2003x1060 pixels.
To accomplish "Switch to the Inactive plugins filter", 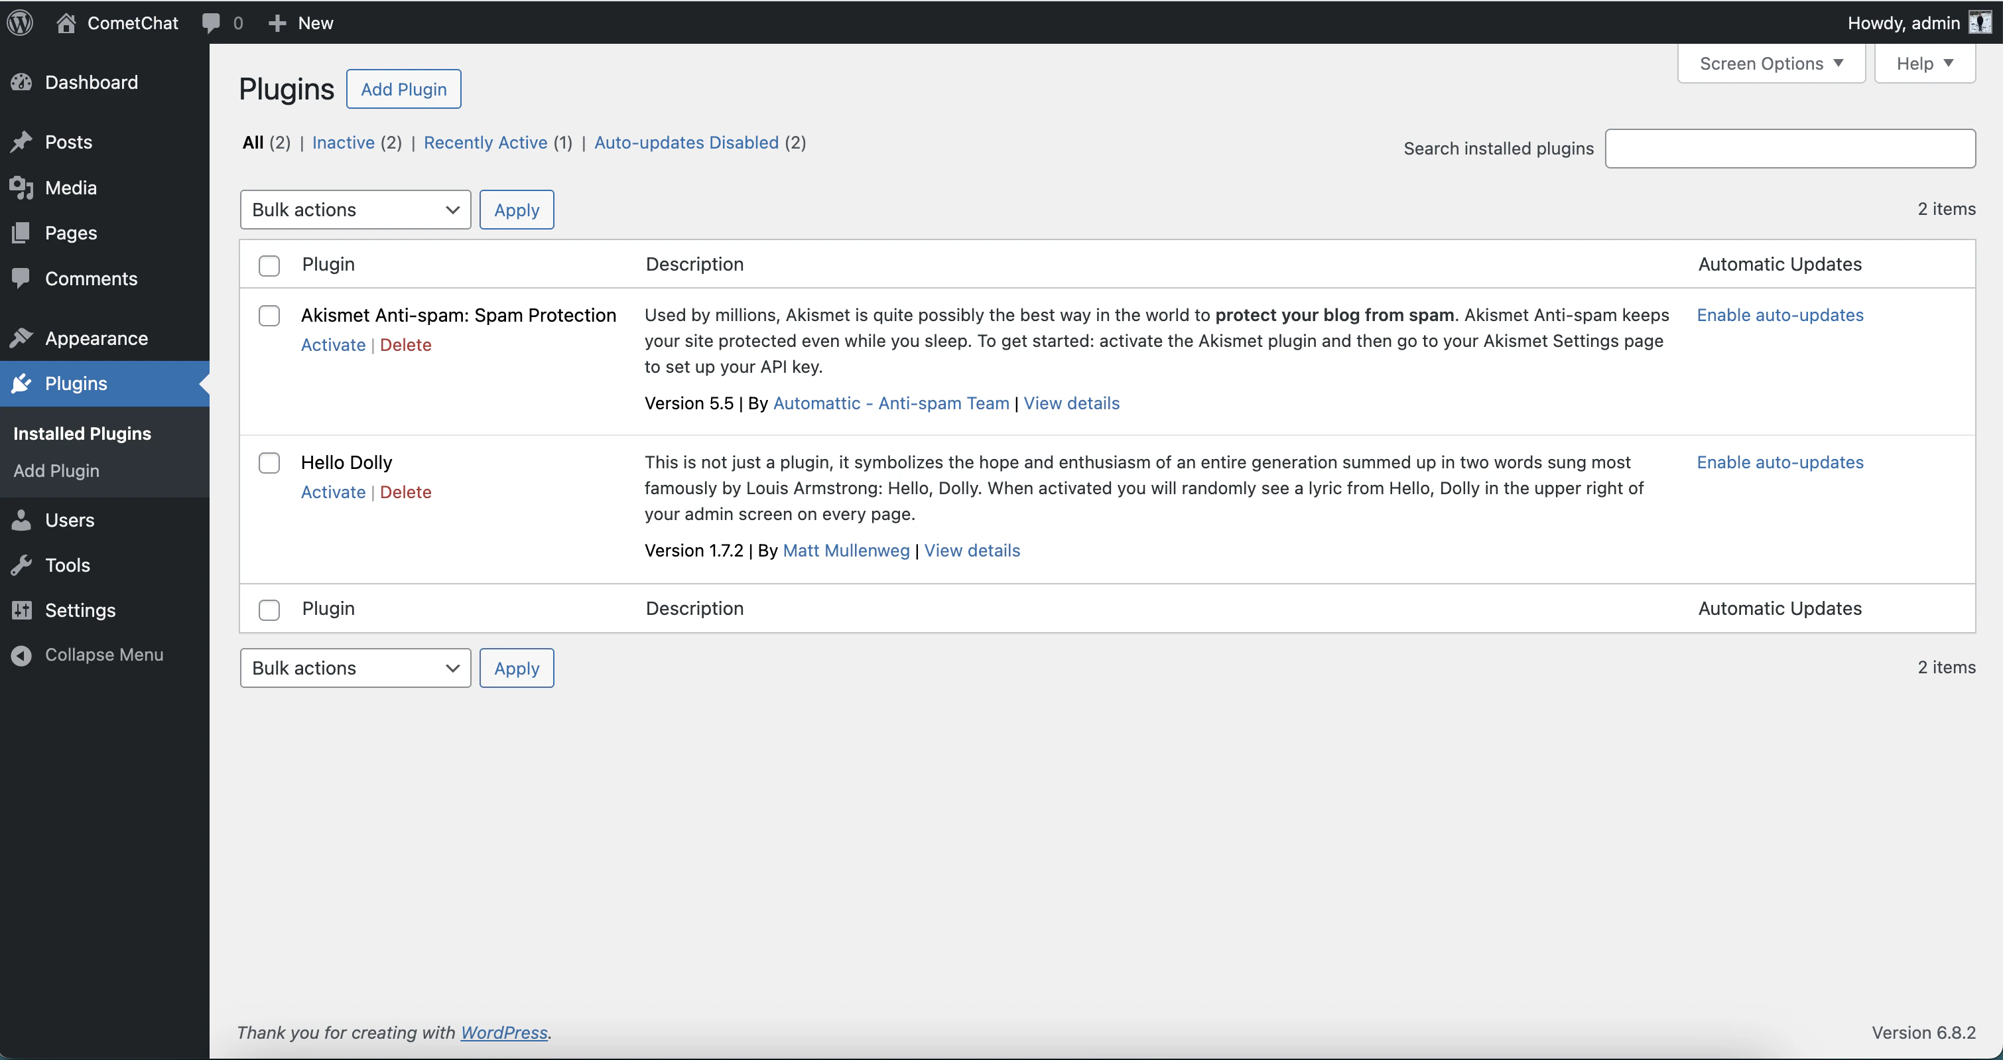I will click(x=342, y=143).
